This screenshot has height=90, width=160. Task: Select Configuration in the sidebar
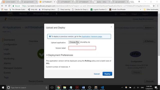coord(10,44)
